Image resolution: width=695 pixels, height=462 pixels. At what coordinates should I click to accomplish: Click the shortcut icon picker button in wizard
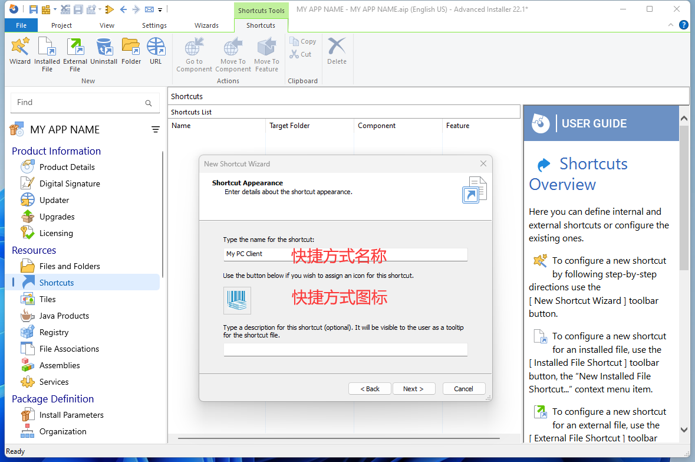(237, 300)
